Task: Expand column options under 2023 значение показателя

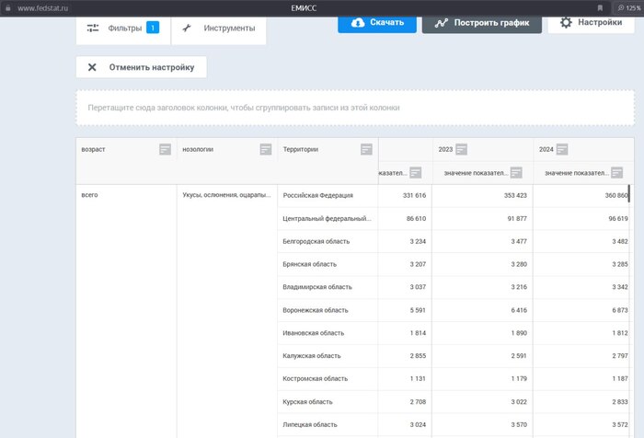Action: tap(516, 172)
